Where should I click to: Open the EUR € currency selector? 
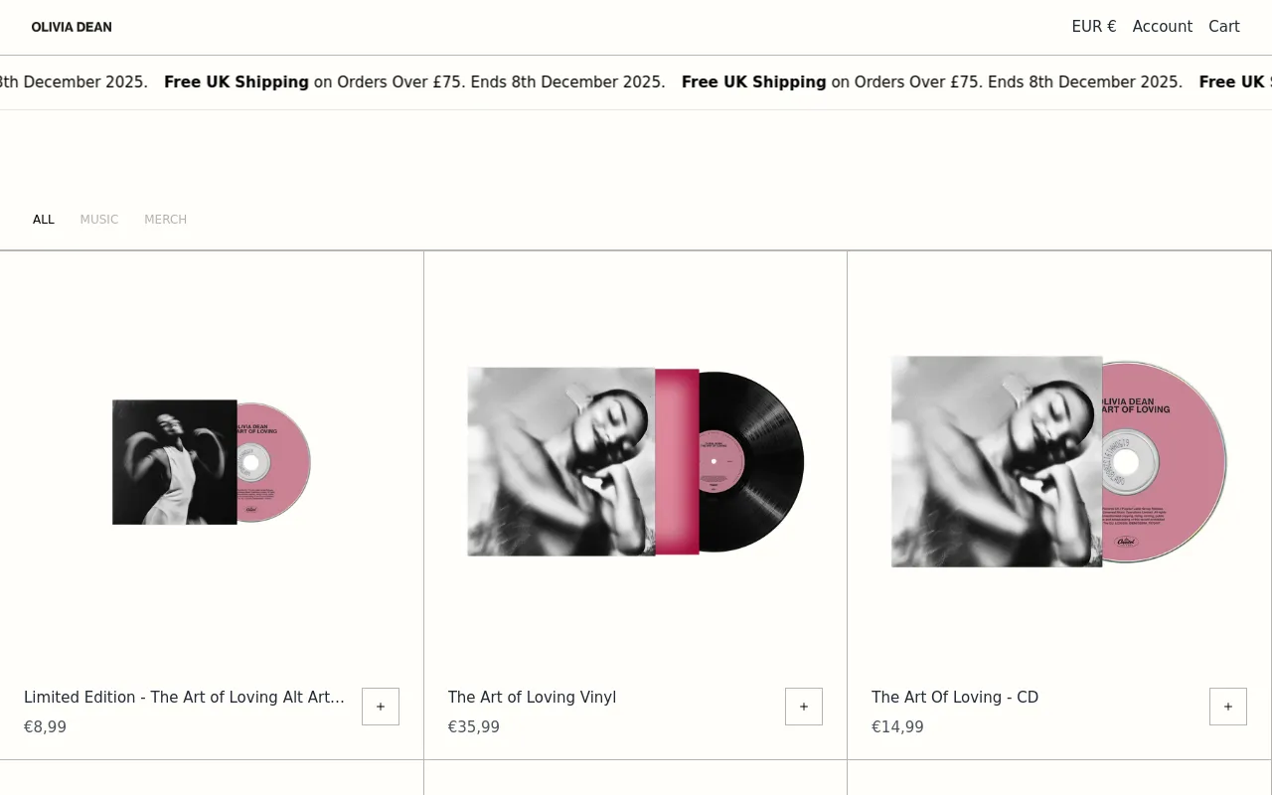[1093, 27]
